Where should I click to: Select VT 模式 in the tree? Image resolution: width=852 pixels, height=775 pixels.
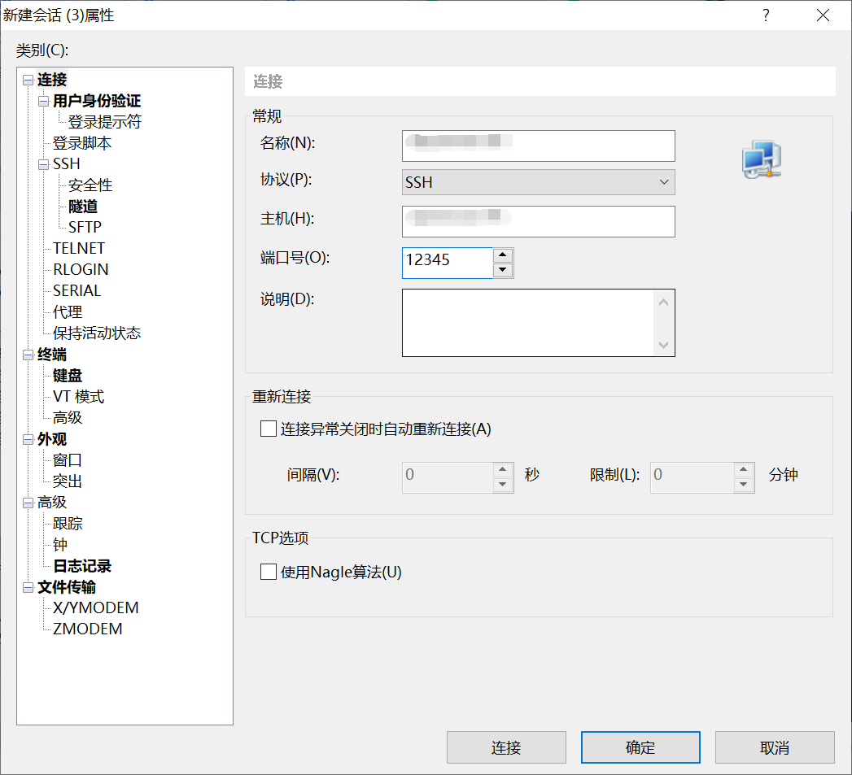78,397
